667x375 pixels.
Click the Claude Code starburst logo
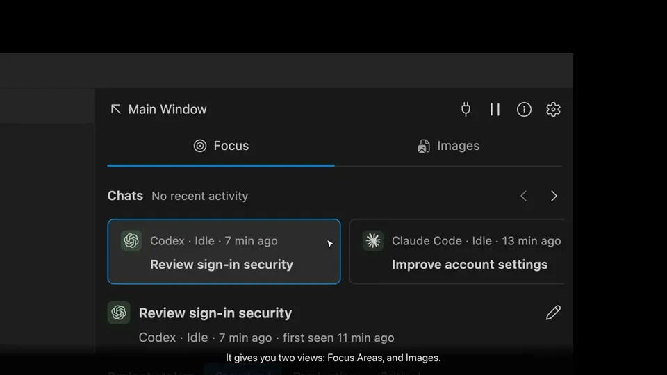click(x=373, y=241)
